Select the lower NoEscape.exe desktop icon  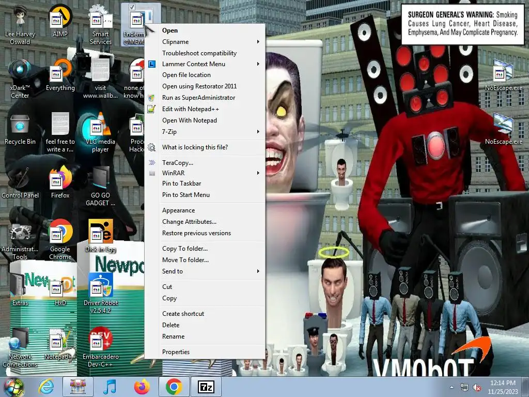503,129
